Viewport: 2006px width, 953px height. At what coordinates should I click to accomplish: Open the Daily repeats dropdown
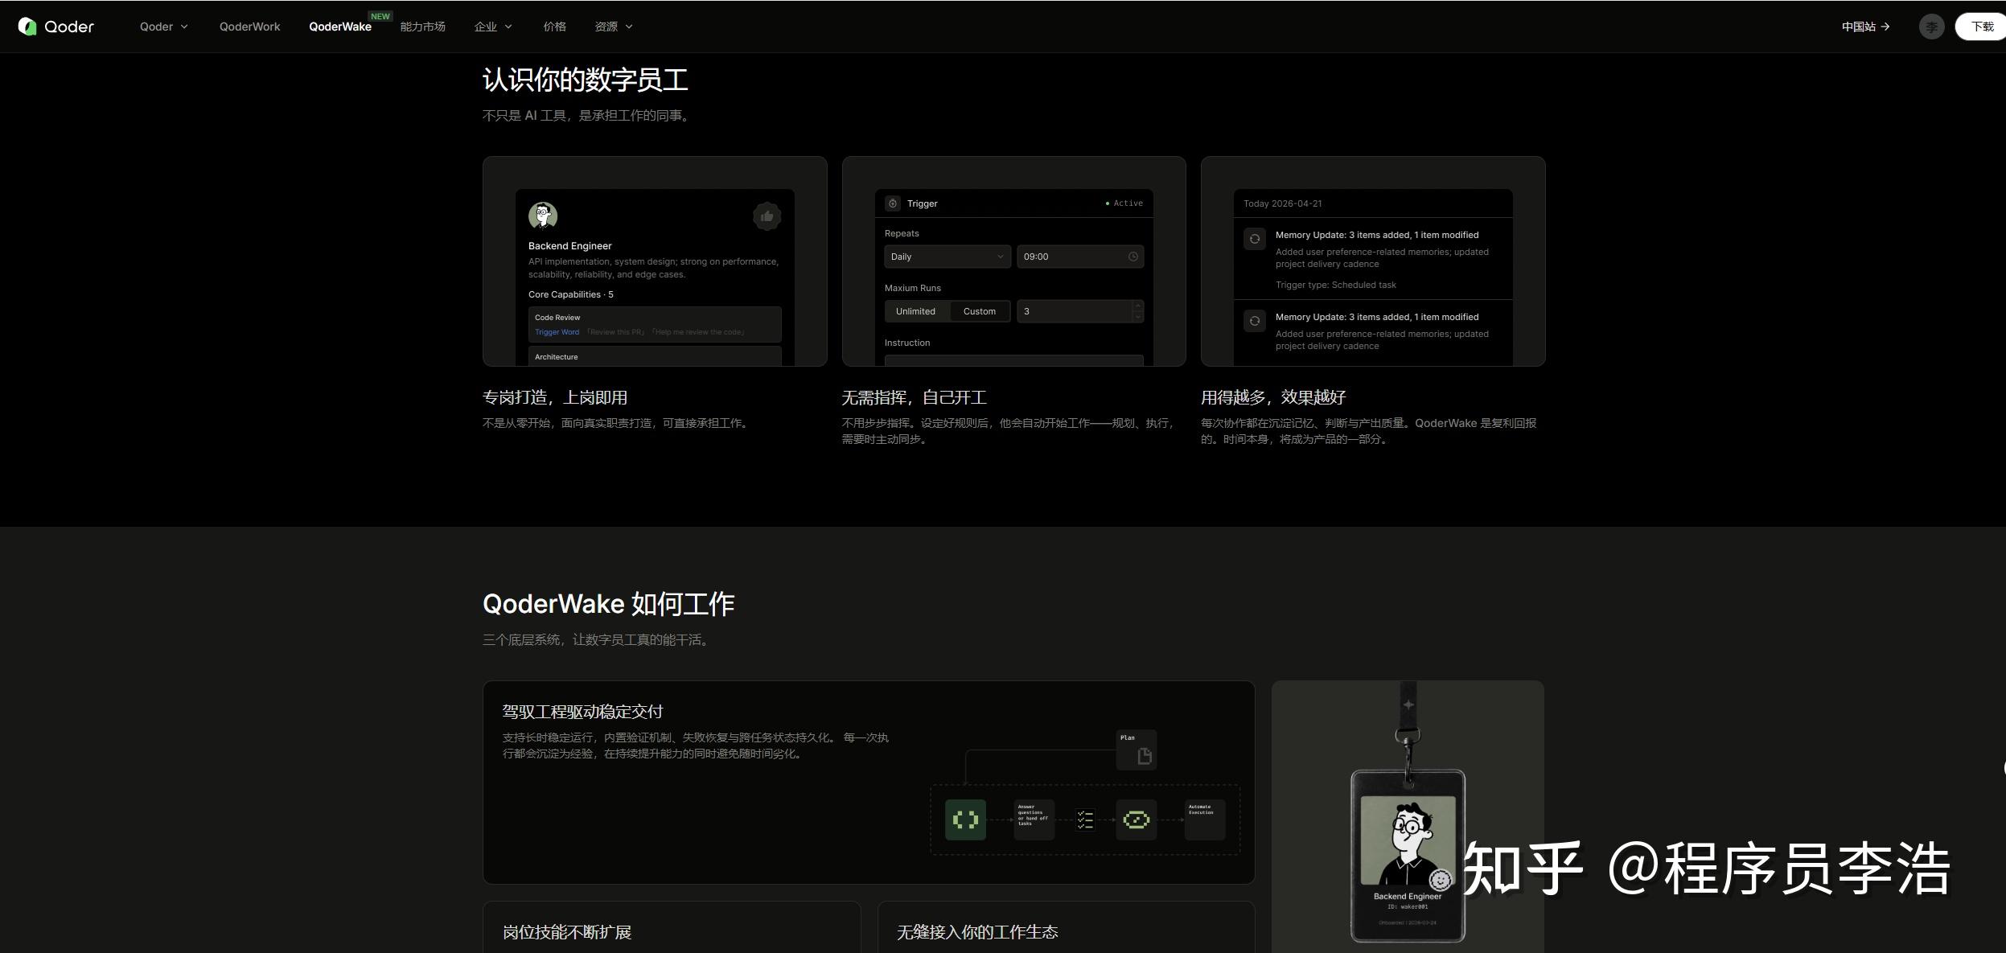(x=947, y=257)
